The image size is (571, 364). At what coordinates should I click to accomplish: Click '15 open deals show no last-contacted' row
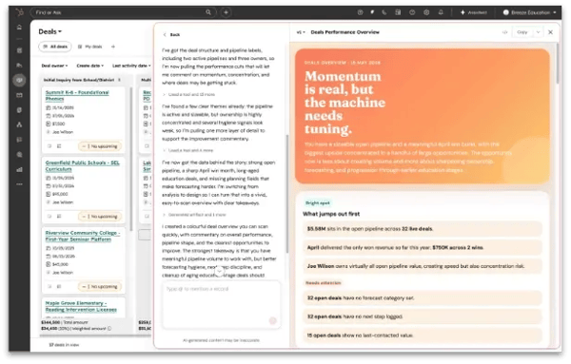422,335
